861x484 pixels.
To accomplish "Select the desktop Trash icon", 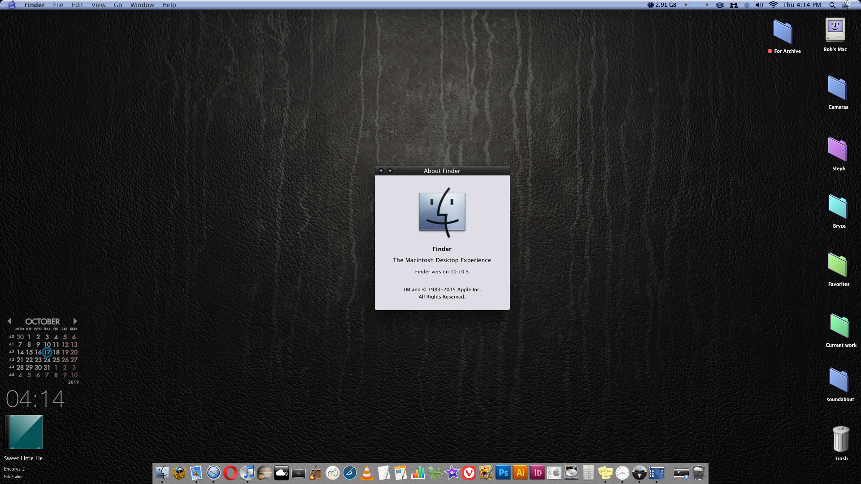I will click(841, 439).
